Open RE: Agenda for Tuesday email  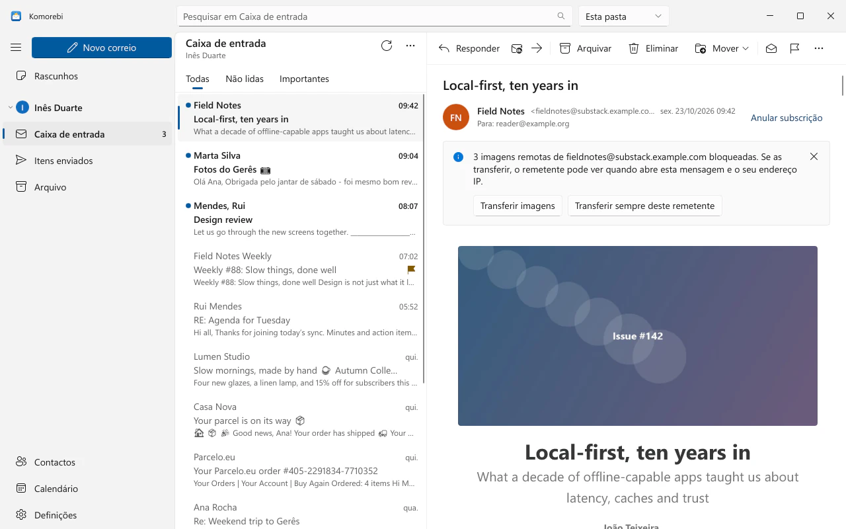[x=301, y=320]
